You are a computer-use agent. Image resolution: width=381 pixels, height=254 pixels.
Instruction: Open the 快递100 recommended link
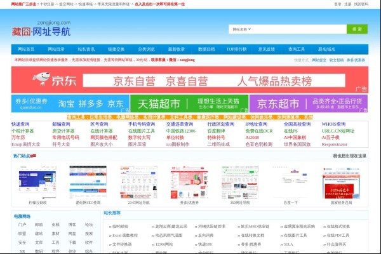(x=205, y=244)
